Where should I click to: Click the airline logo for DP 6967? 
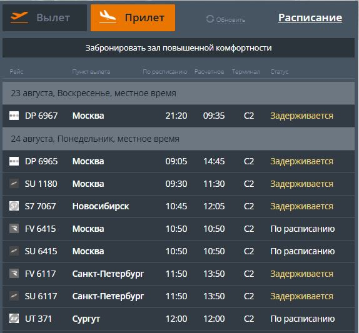14,116
